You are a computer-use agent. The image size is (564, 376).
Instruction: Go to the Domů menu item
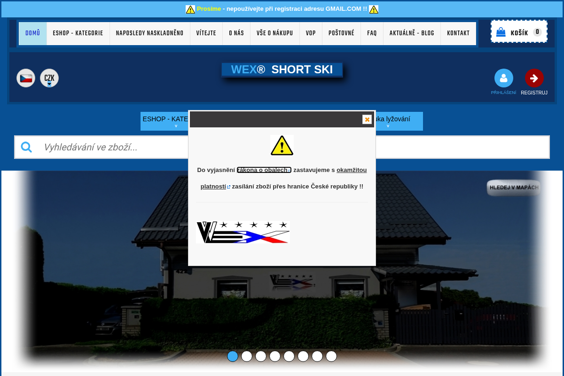(x=33, y=33)
